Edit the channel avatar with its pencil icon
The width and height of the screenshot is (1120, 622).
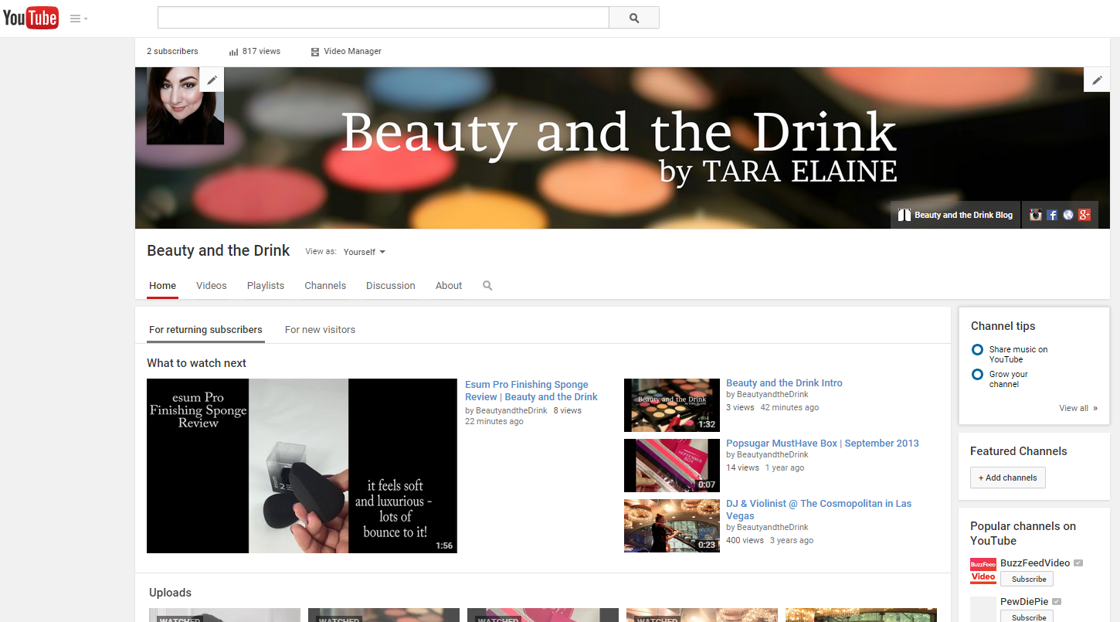[x=212, y=80]
